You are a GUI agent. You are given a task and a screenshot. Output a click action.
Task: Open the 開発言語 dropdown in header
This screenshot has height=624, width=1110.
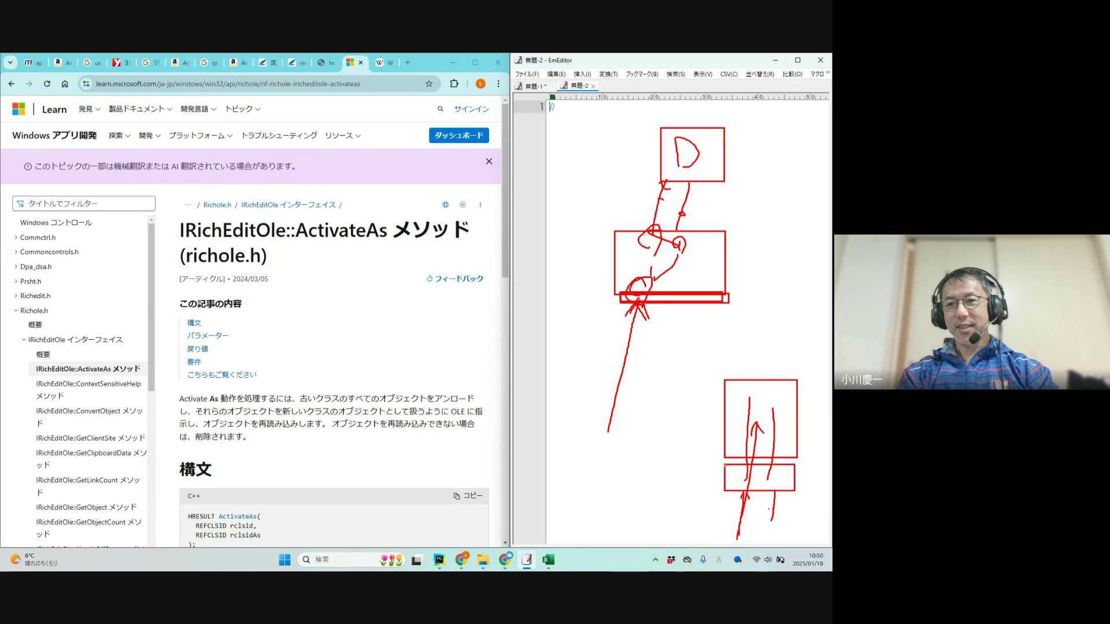(x=198, y=109)
